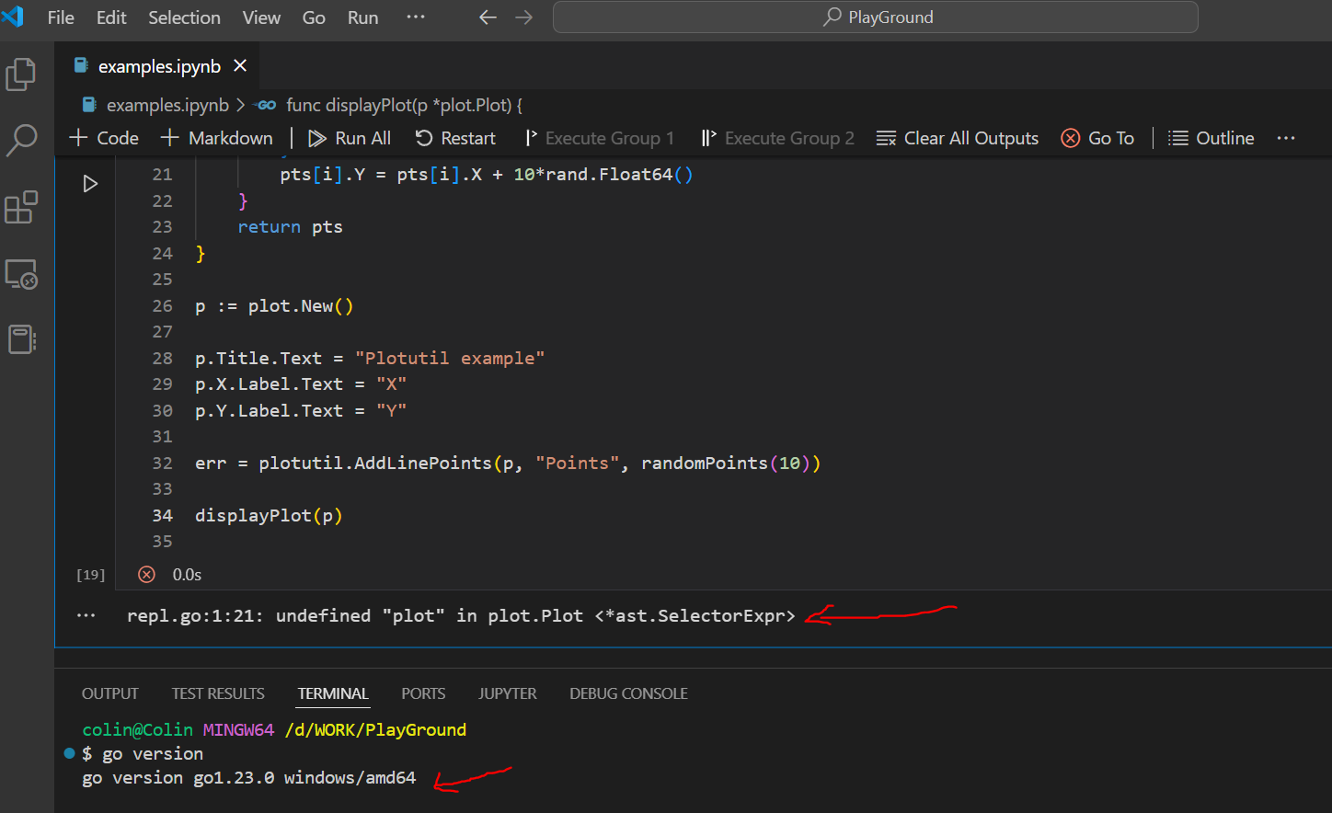
Task: Click the displayPlot(p) code line
Action: [x=269, y=516]
